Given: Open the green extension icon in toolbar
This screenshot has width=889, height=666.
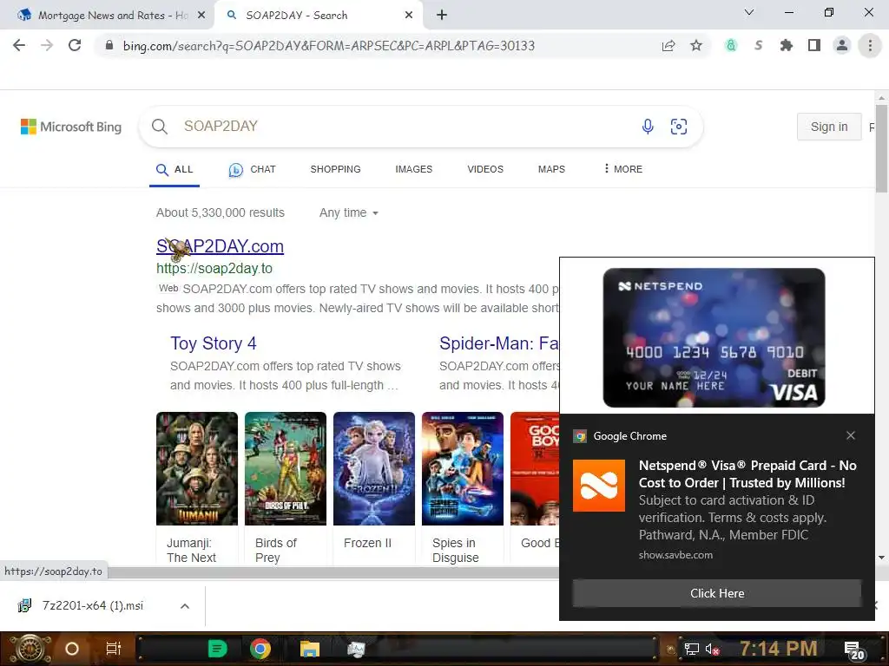Looking at the screenshot, I should 731,46.
